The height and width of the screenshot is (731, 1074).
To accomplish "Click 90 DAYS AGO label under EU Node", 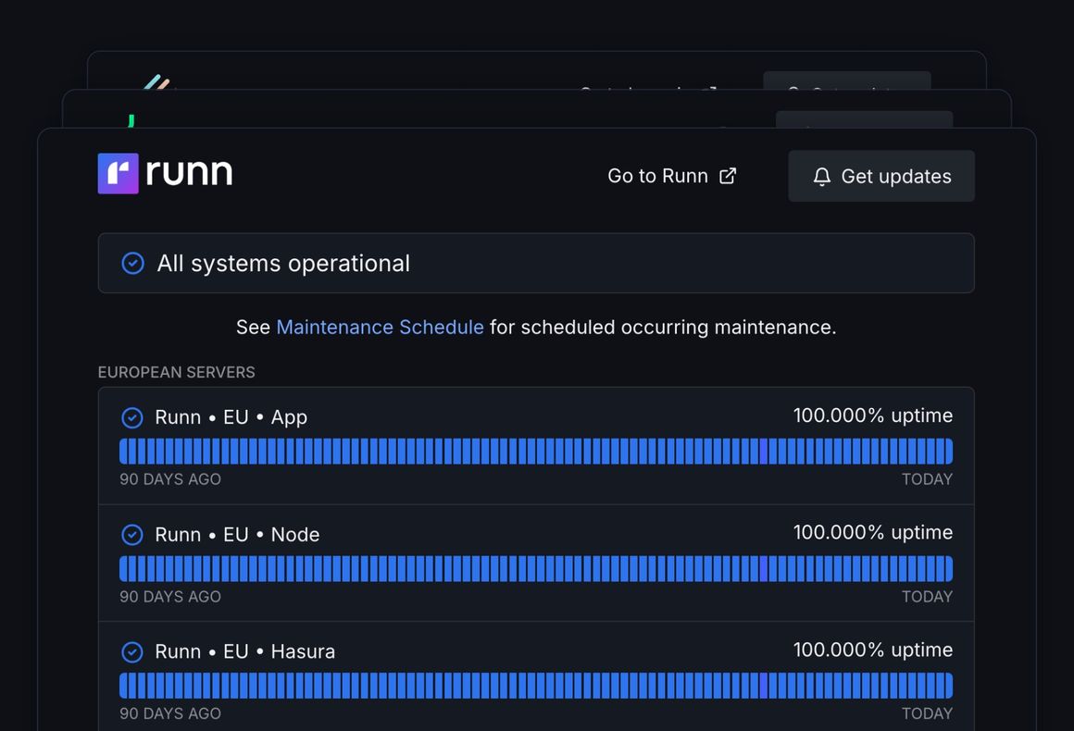I will [x=170, y=597].
